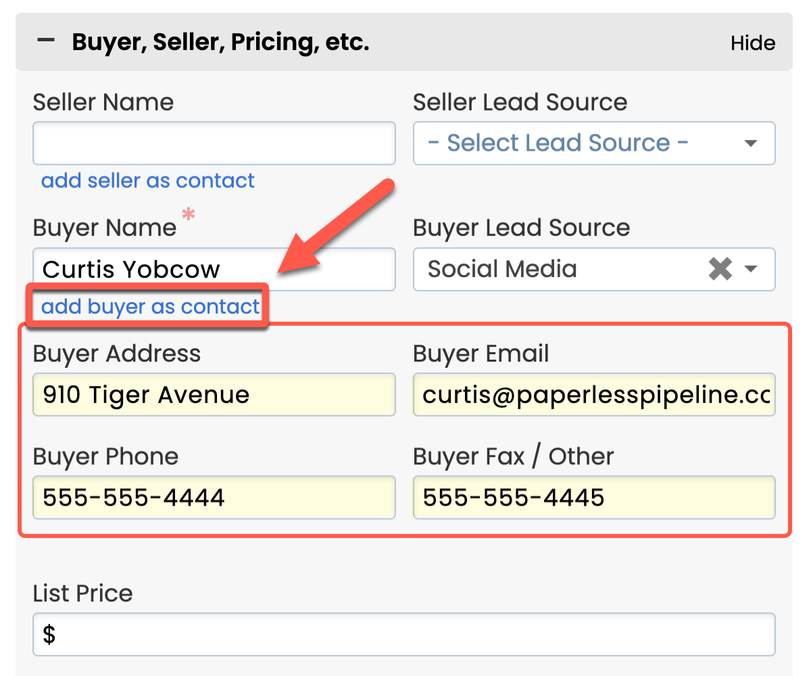
Task: Click the 'List Price' label text
Action: 82,593
